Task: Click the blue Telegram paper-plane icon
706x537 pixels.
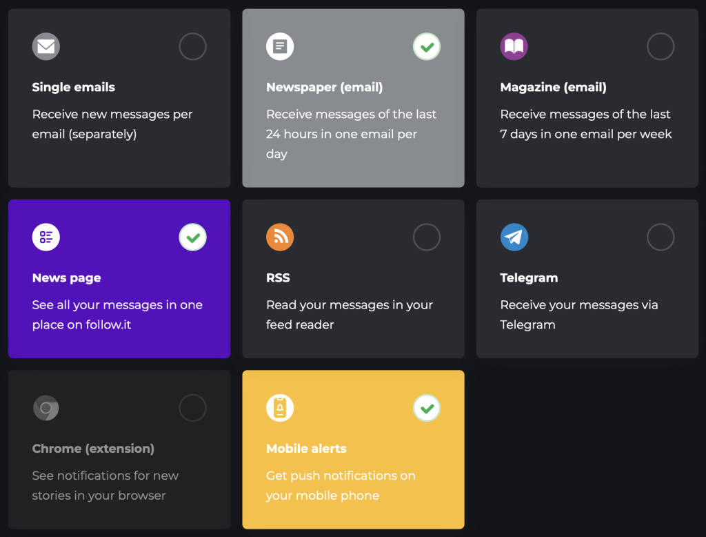Action: point(514,237)
